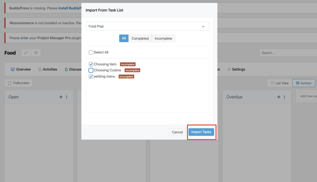This screenshot has width=317, height=182.
Task: Enter Fullscreen mode
Action: pyautogui.click(x=19, y=83)
